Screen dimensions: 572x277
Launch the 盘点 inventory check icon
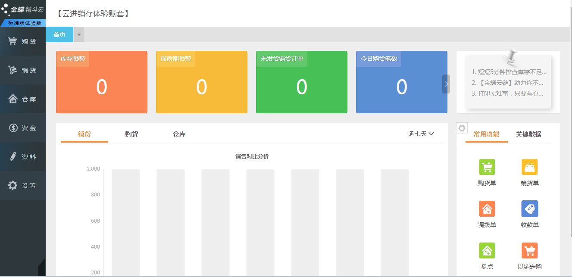coord(487,251)
